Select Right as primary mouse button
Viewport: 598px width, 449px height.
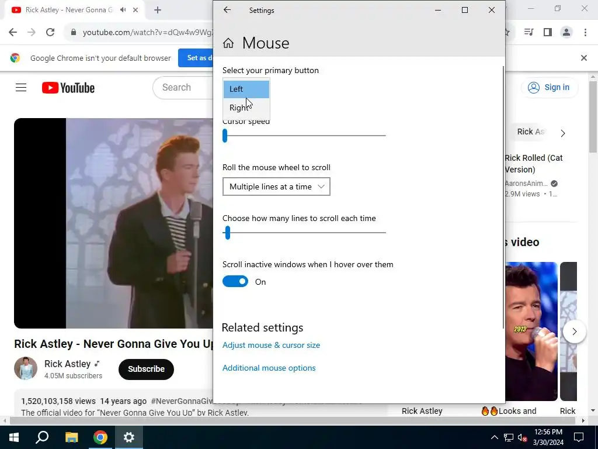[x=246, y=108]
